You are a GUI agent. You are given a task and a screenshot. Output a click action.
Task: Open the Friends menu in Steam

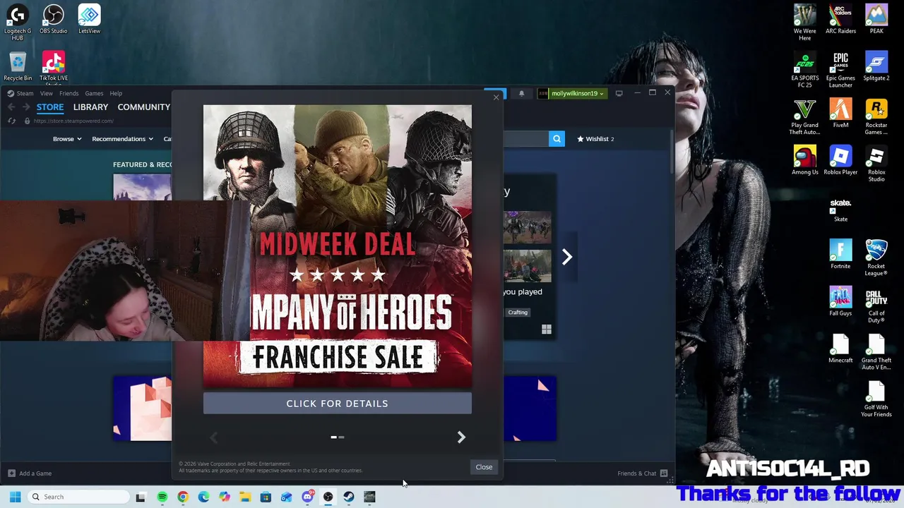[x=69, y=93]
